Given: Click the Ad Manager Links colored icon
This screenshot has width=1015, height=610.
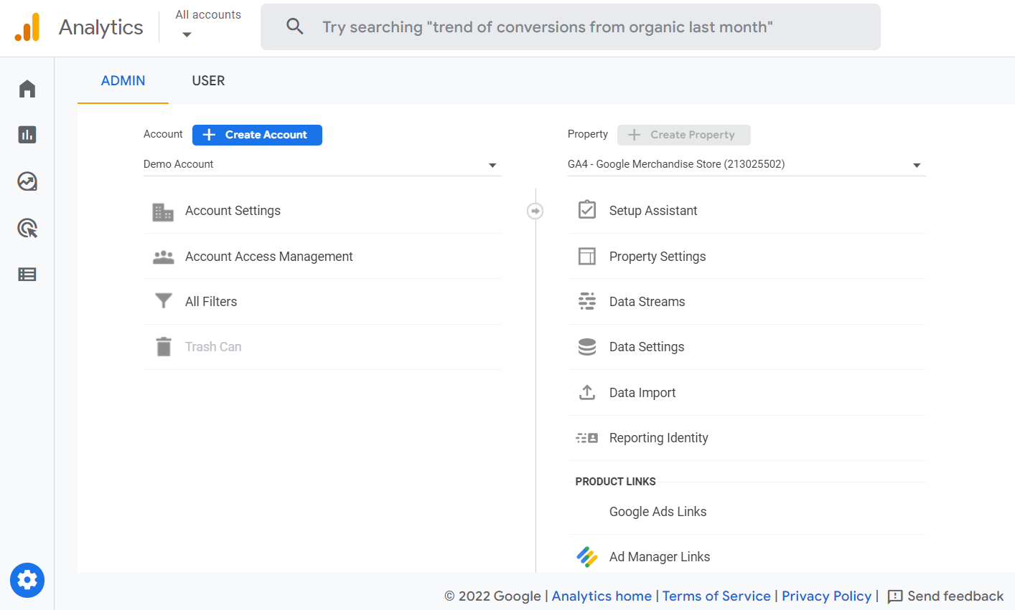Looking at the screenshot, I should (x=587, y=557).
